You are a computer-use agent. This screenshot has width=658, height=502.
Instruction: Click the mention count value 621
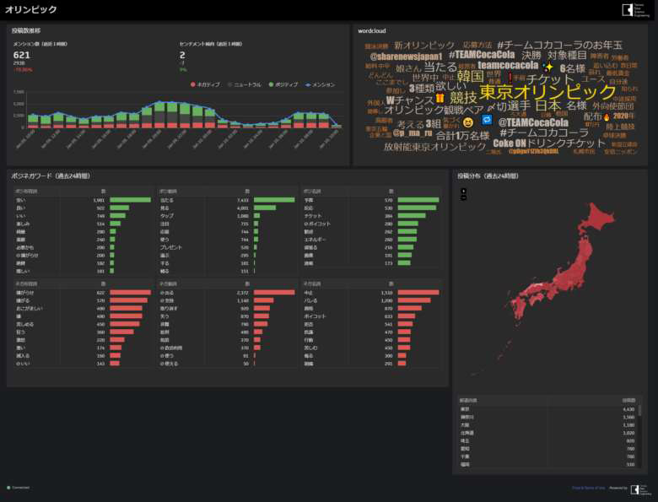pyautogui.click(x=21, y=55)
